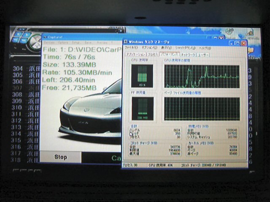Select the dimmed playlist row 307

[26, 88]
